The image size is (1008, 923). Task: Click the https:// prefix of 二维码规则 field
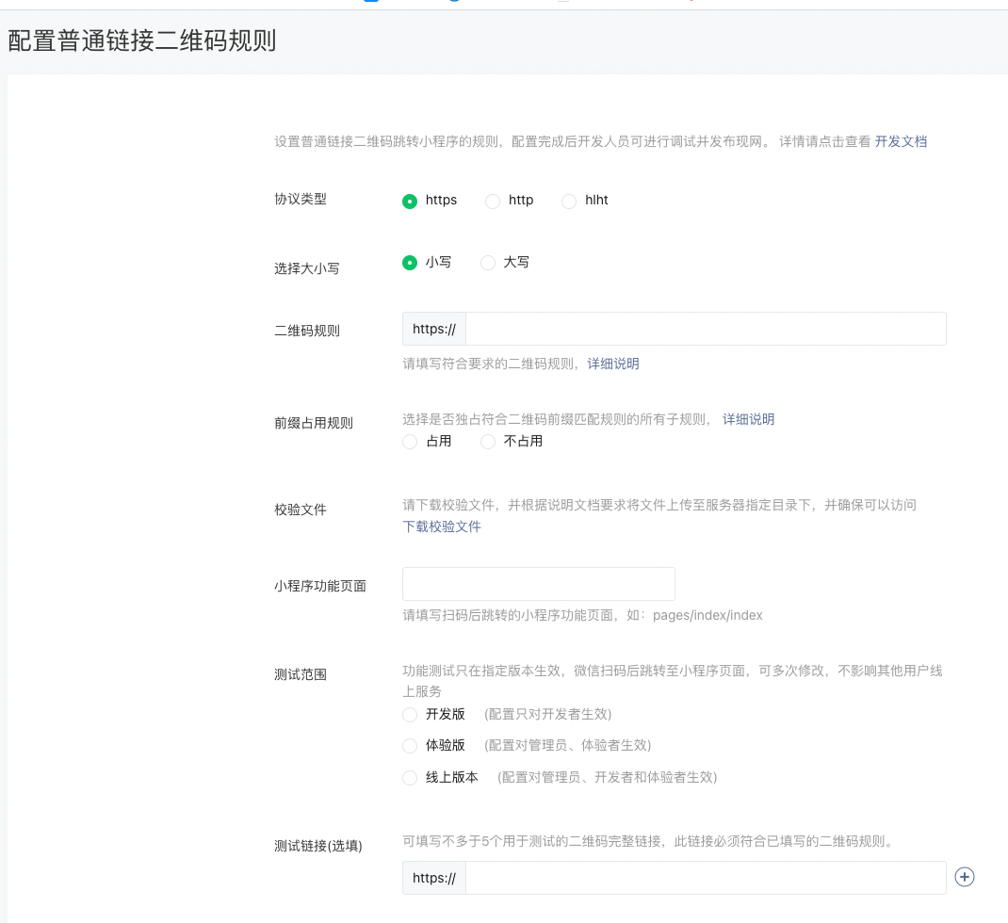[434, 329]
